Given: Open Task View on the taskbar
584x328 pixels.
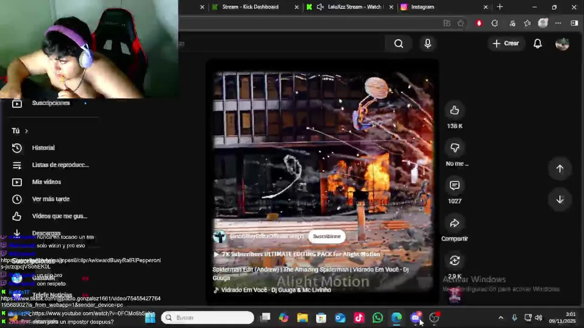Looking at the screenshot, I should point(265,318).
